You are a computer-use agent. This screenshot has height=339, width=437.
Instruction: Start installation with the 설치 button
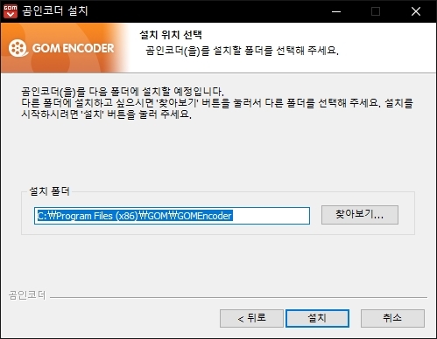coord(317,318)
